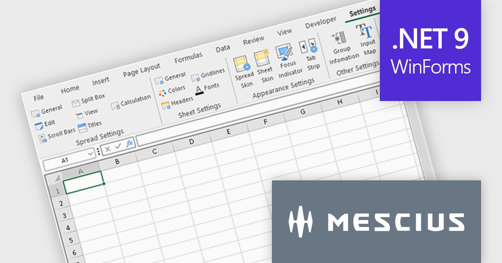Select row 1 header
The image size is (502, 263).
58,191
